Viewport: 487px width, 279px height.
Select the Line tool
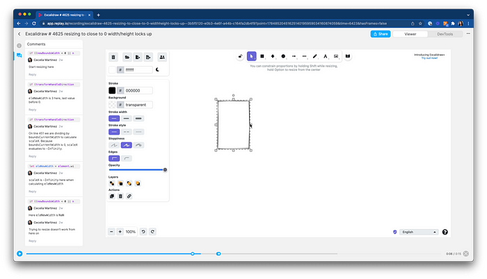pyautogui.click(x=305, y=56)
